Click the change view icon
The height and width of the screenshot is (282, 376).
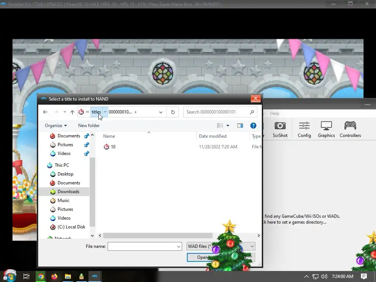[x=220, y=126]
